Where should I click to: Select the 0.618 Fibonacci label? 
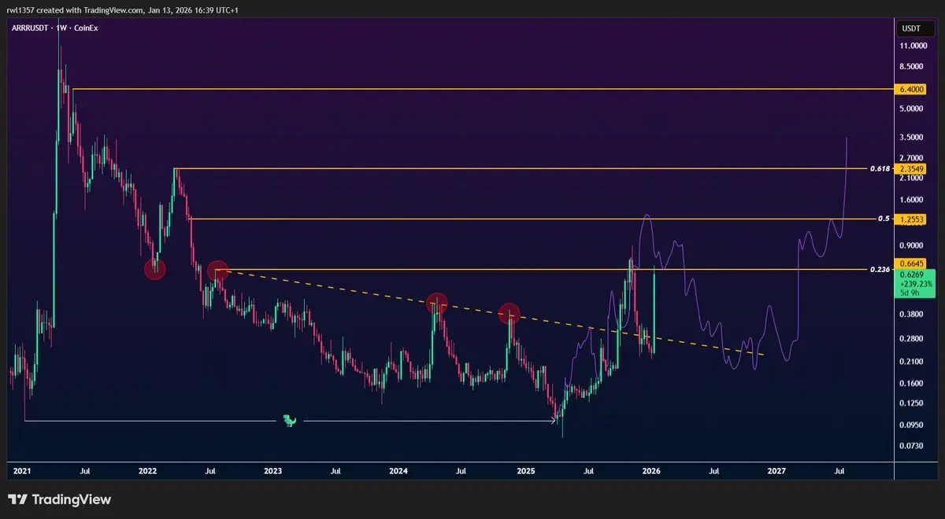coord(880,169)
